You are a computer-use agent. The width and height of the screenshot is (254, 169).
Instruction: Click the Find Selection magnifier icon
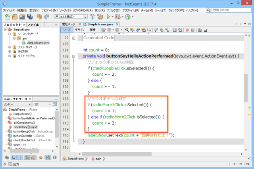[127, 30]
